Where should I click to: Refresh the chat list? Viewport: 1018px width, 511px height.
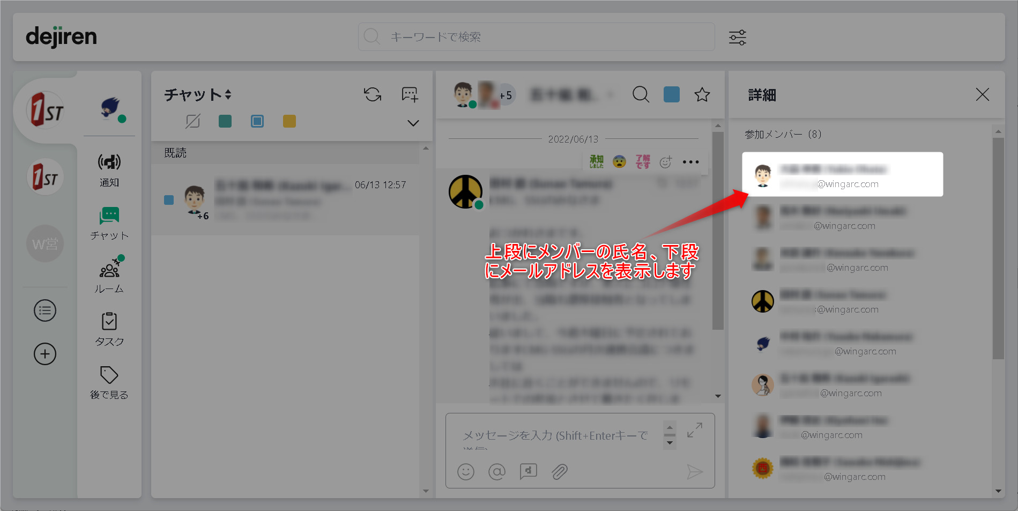[x=373, y=94]
